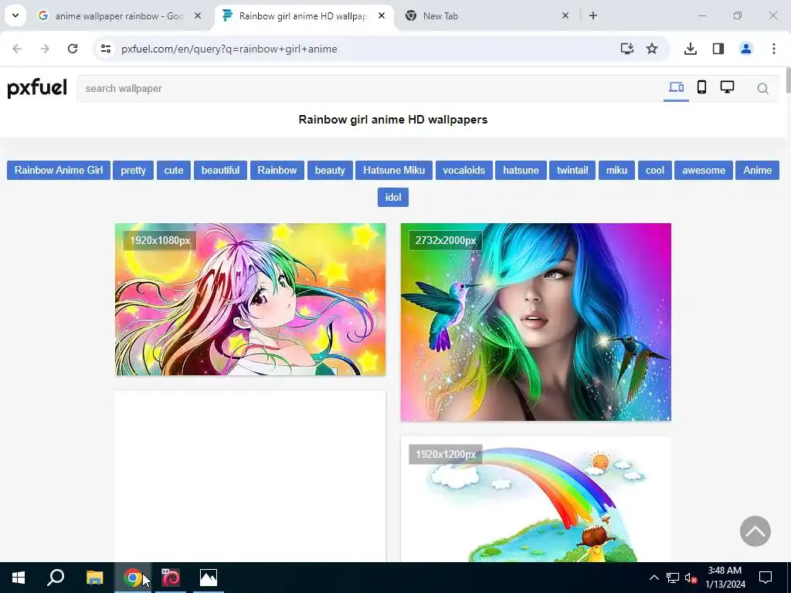Screen dimensions: 791x593
Task: Open the notification center
Action: coord(766,578)
